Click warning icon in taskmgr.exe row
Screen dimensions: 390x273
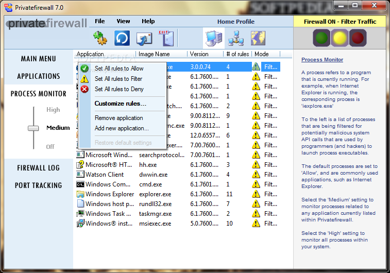[x=256, y=214]
